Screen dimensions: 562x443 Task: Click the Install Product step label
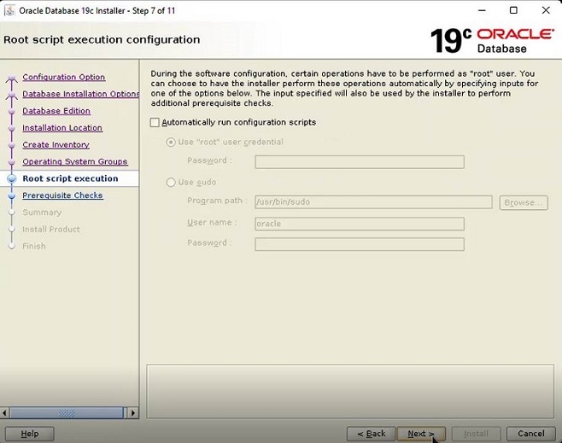51,230
